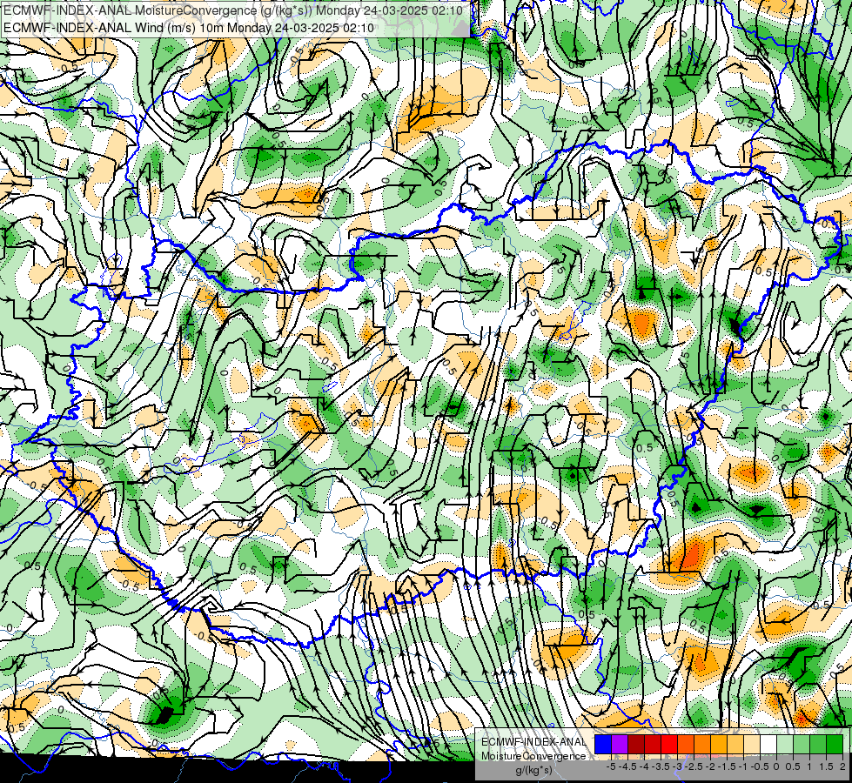852x783 pixels.
Task: Click the '-3.5' tick label in legend
Action: [661, 766]
